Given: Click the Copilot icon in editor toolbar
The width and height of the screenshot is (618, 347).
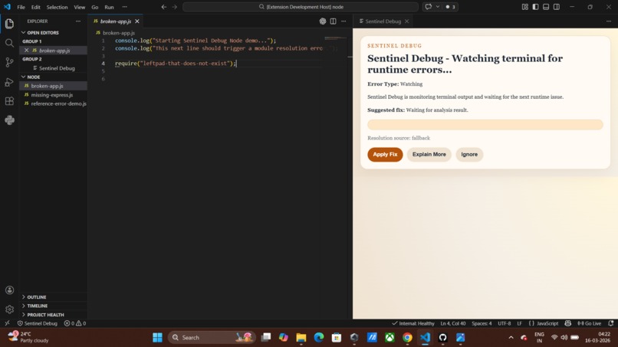Looking at the screenshot, I should coord(322,21).
